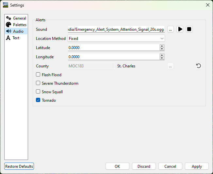Click into the Sound file path field
Image resolution: width=213 pixels, height=174 pixels.
(x=116, y=29)
